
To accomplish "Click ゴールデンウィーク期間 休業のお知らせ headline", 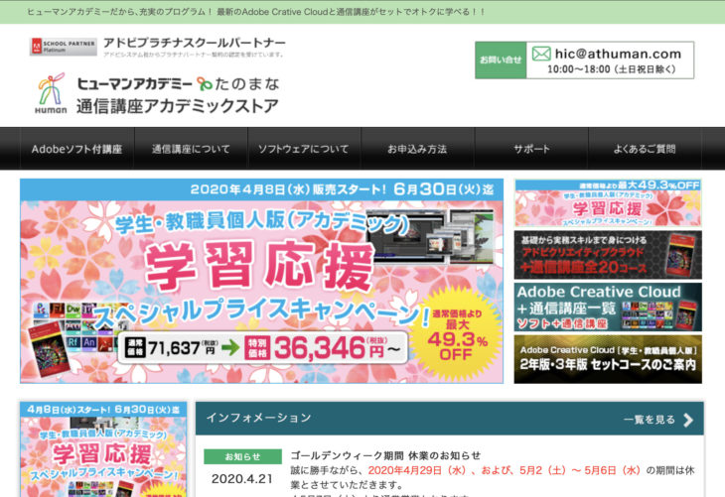I will coord(385,455).
